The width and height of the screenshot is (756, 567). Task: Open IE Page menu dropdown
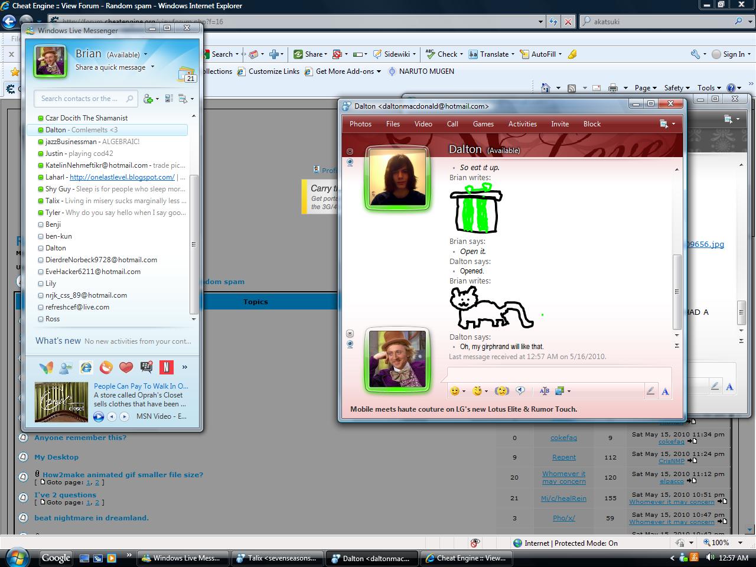tap(645, 88)
